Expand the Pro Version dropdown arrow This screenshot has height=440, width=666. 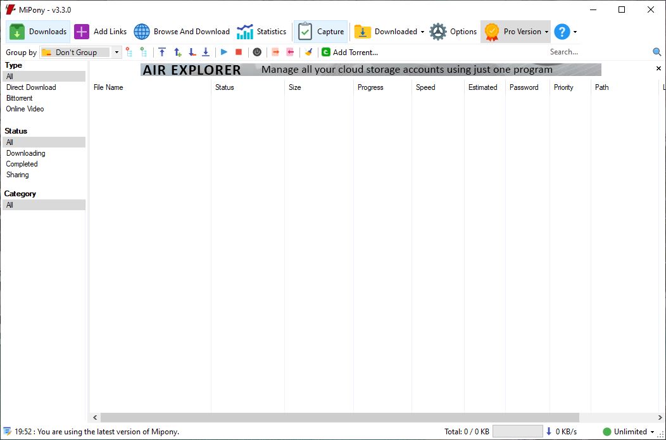tap(546, 32)
